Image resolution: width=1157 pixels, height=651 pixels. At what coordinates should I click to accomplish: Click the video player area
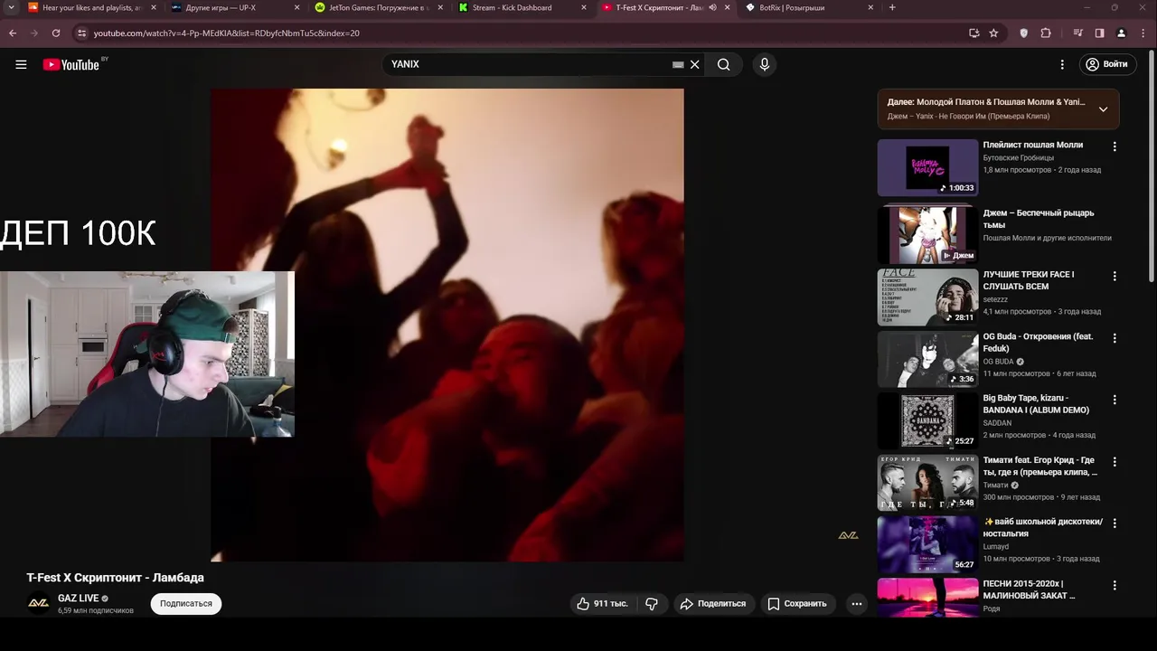point(447,325)
